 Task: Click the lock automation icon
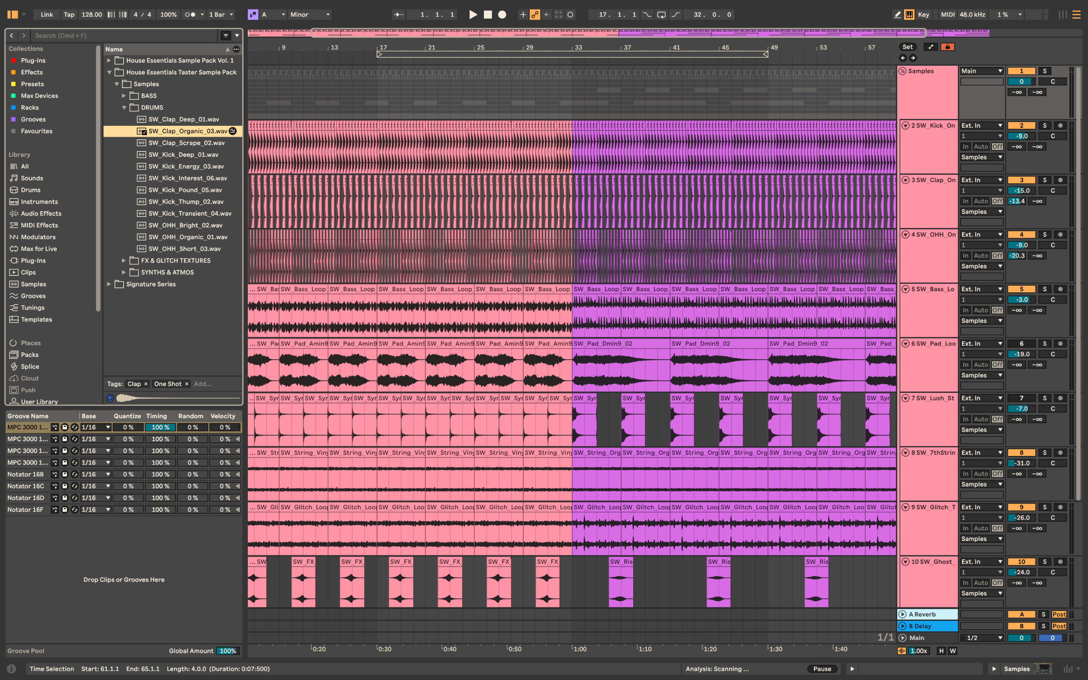(x=947, y=47)
